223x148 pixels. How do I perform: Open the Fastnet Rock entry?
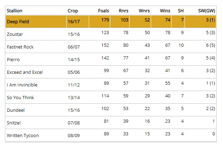pyautogui.click(x=20, y=47)
